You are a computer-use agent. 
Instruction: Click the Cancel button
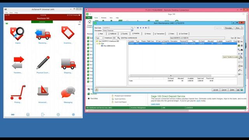224,90
